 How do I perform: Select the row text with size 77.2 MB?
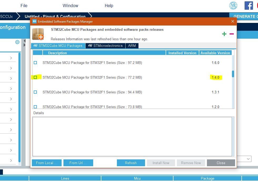pyautogui.click(x=92, y=77)
